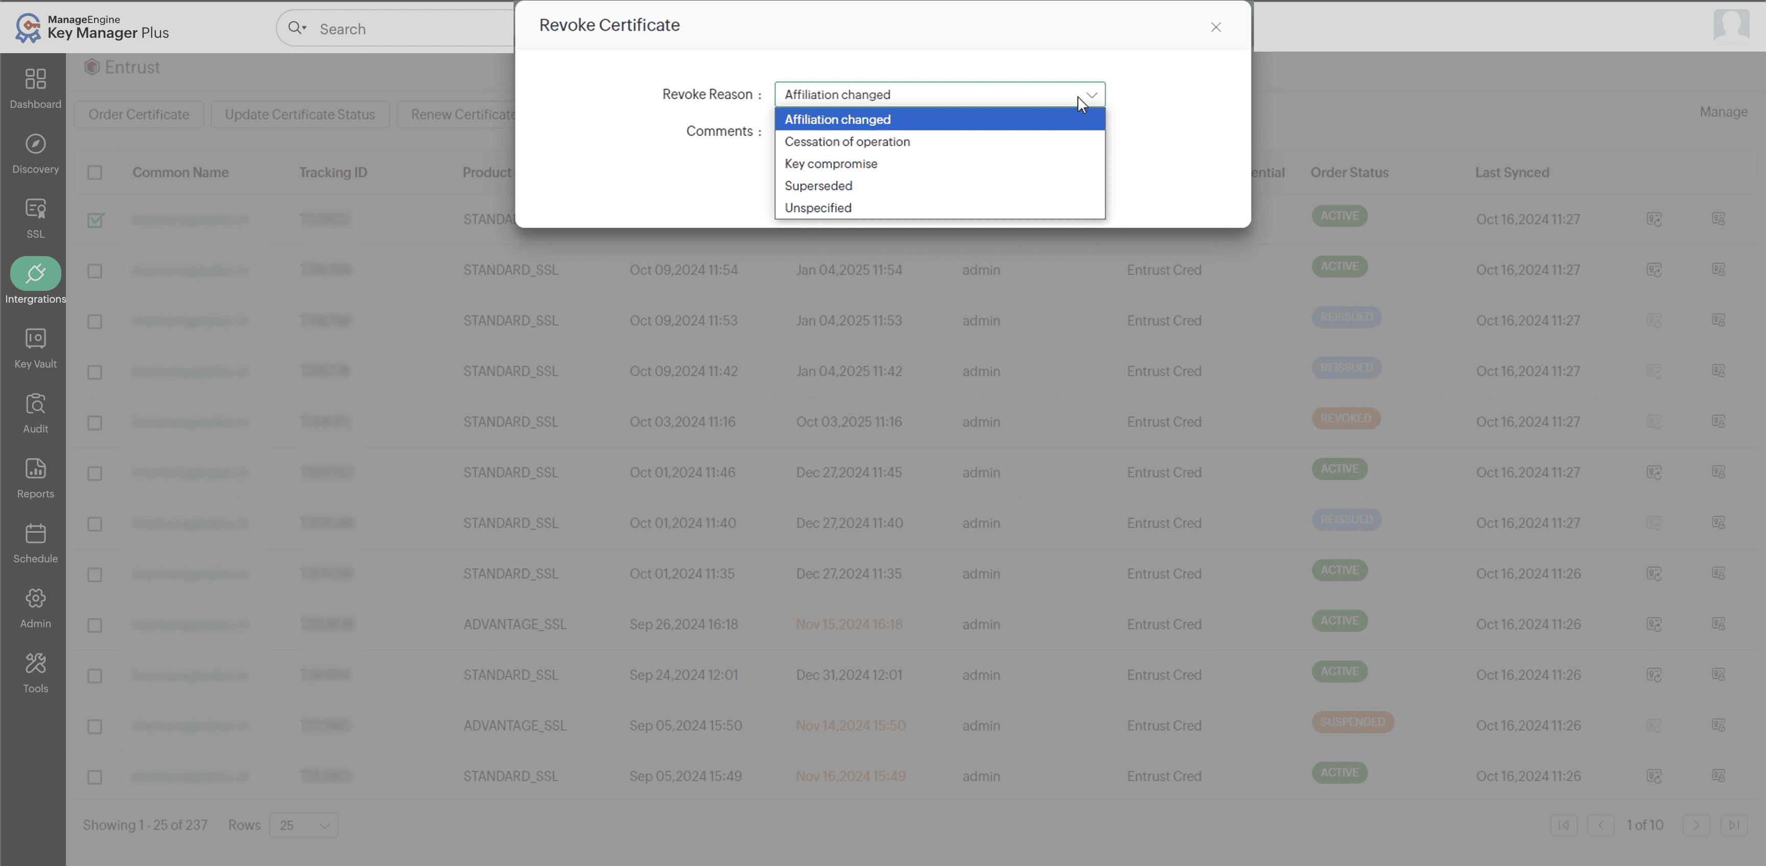Jump to the last page
This screenshot has width=1766, height=866.
pos(1733,825)
